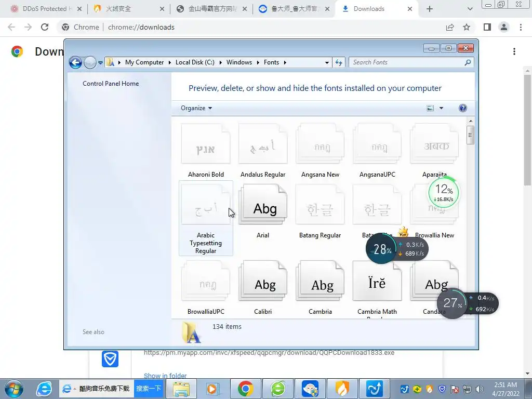Screen dimensions: 532x399
Task: Go to My Computer breadcrumb
Action: tap(144, 62)
